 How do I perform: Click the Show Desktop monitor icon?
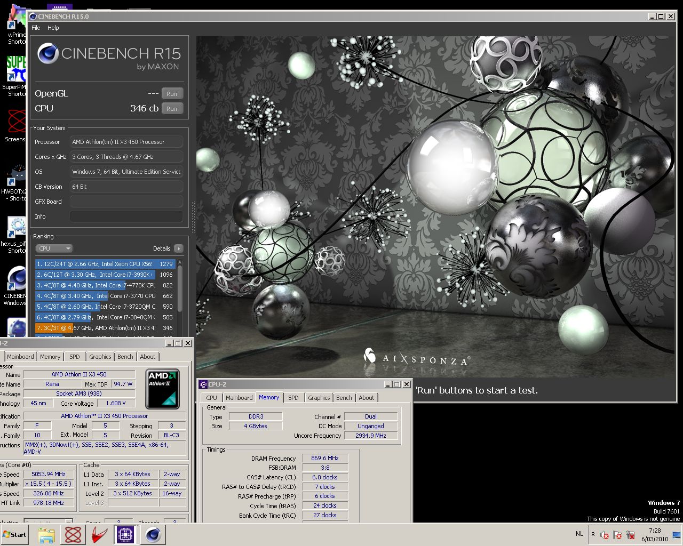click(x=677, y=535)
